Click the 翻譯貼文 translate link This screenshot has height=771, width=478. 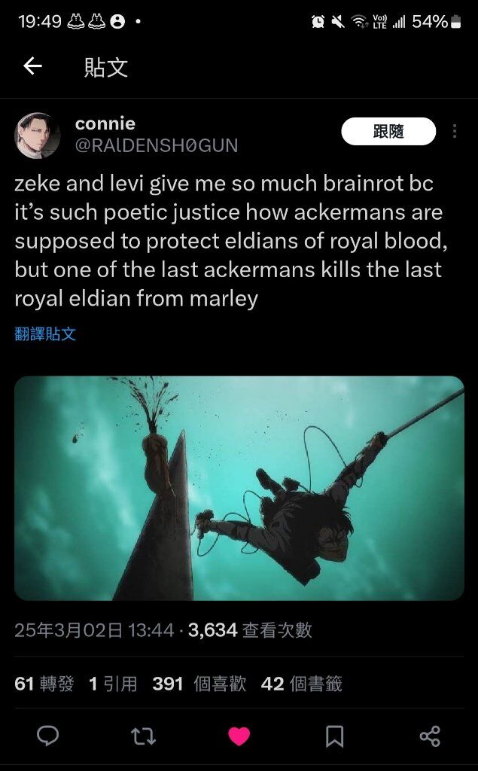click(x=45, y=334)
